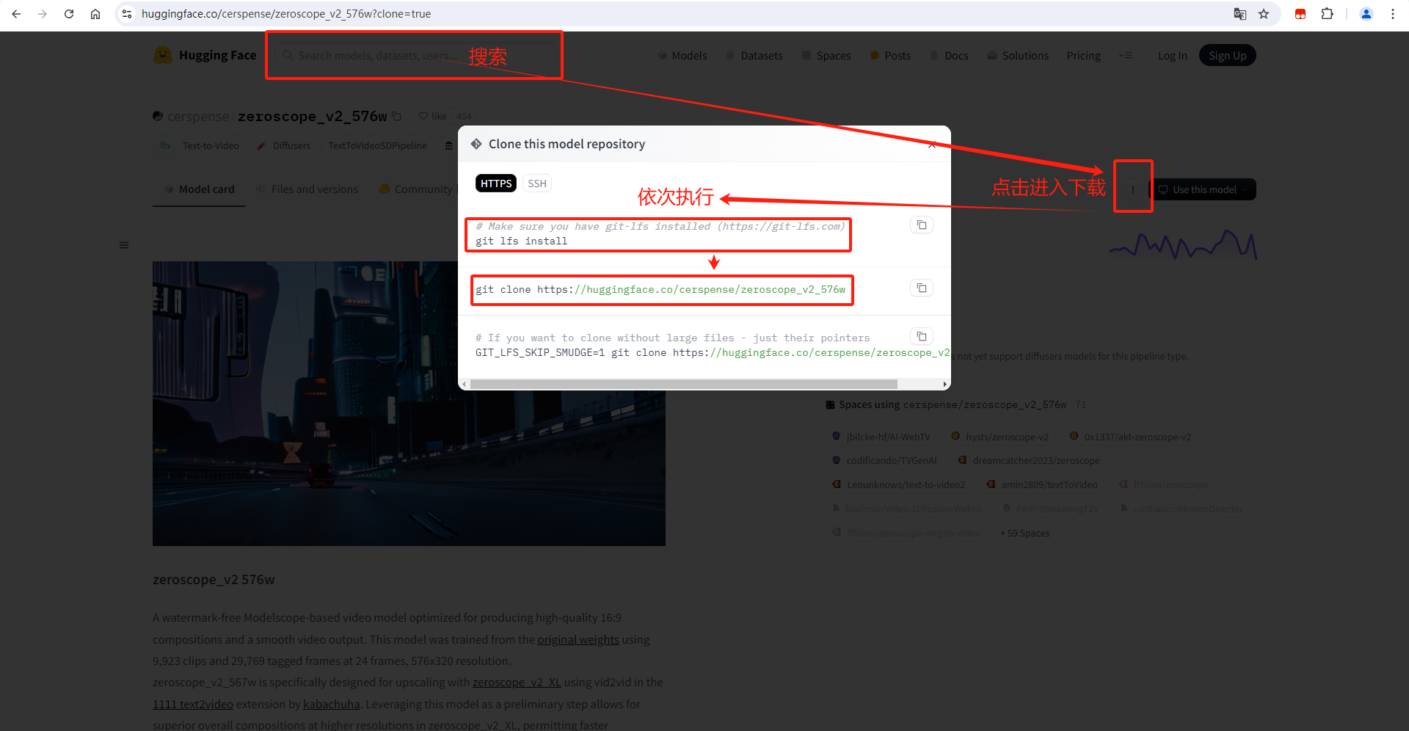Image resolution: width=1409 pixels, height=731 pixels.
Task: Open the 1111 text2video extension link
Action: point(193,704)
